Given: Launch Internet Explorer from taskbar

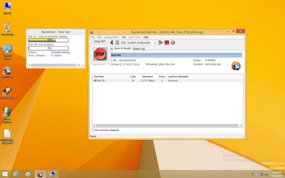Looking at the screenshot, I should [x=16, y=174].
